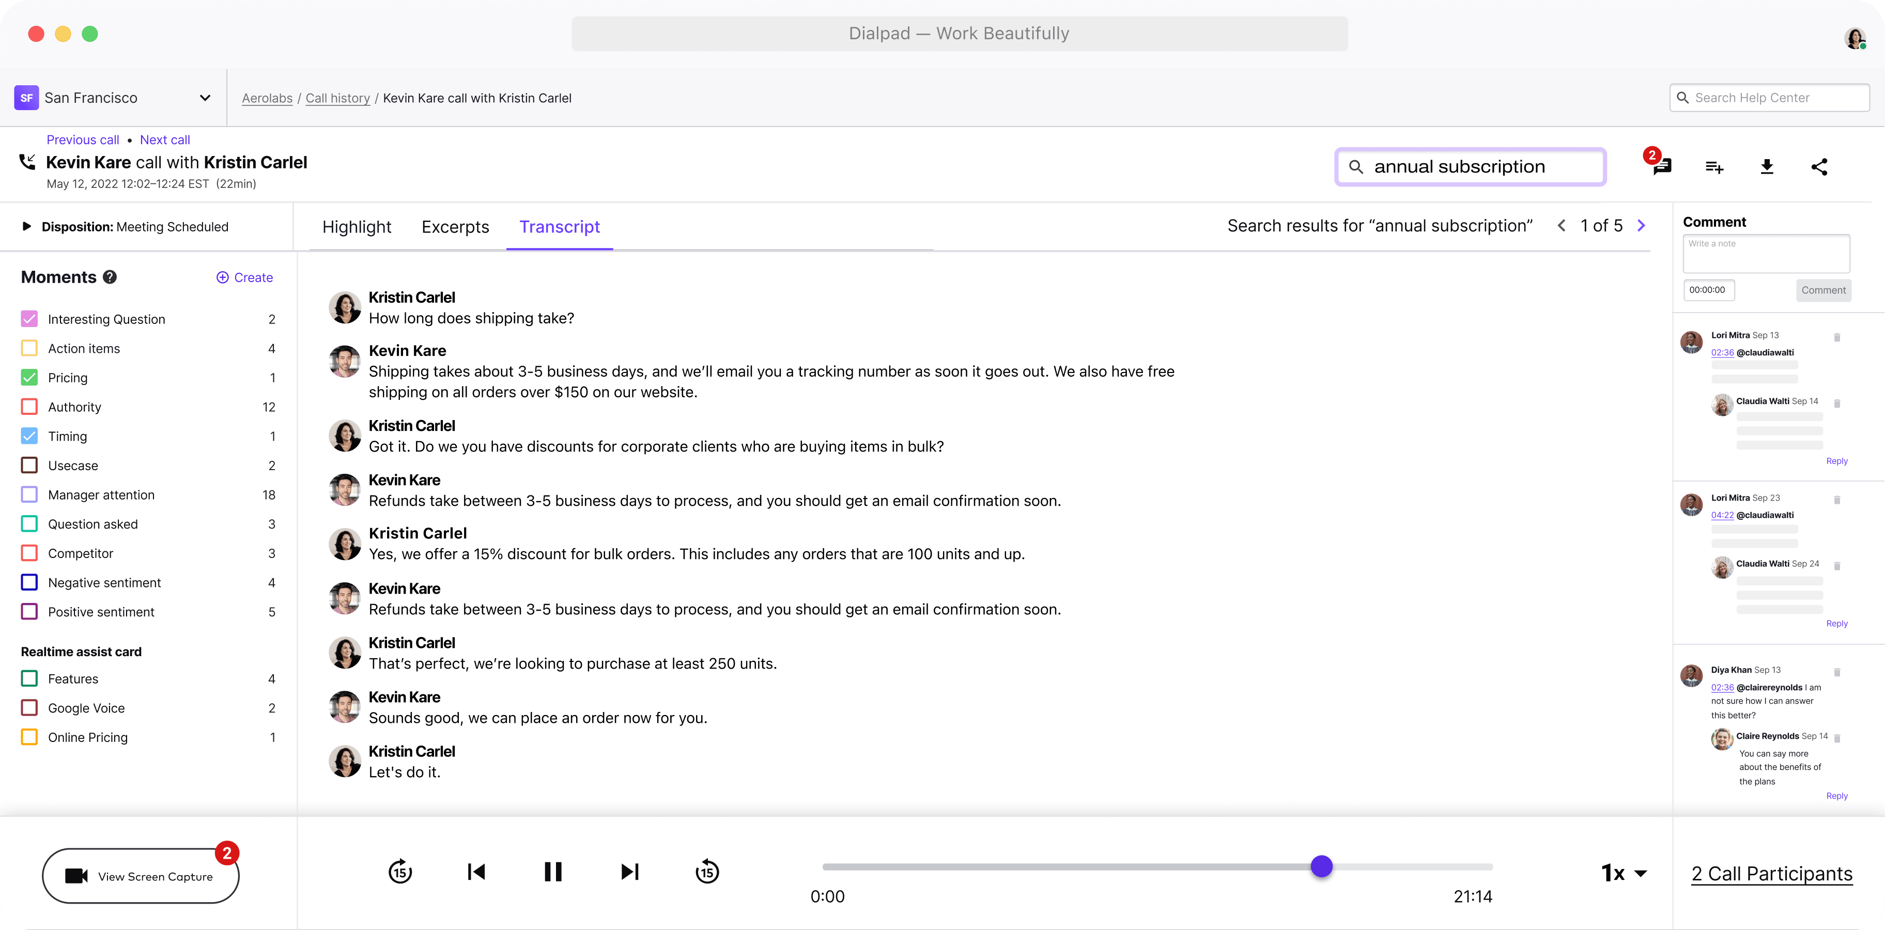Enable the Action items moment filter
This screenshot has width=1885, height=930.
point(29,348)
